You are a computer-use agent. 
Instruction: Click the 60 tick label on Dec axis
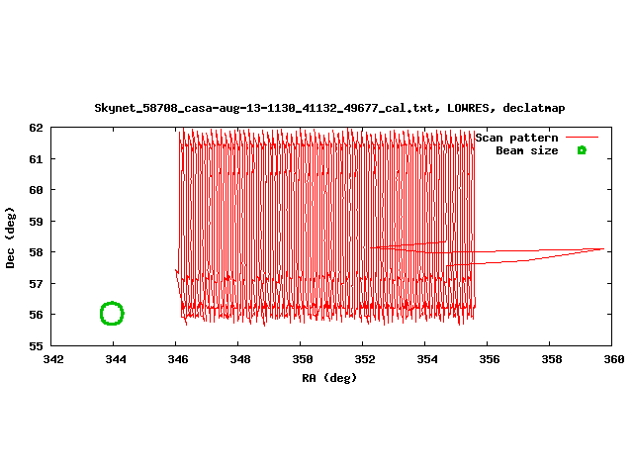coord(36,190)
